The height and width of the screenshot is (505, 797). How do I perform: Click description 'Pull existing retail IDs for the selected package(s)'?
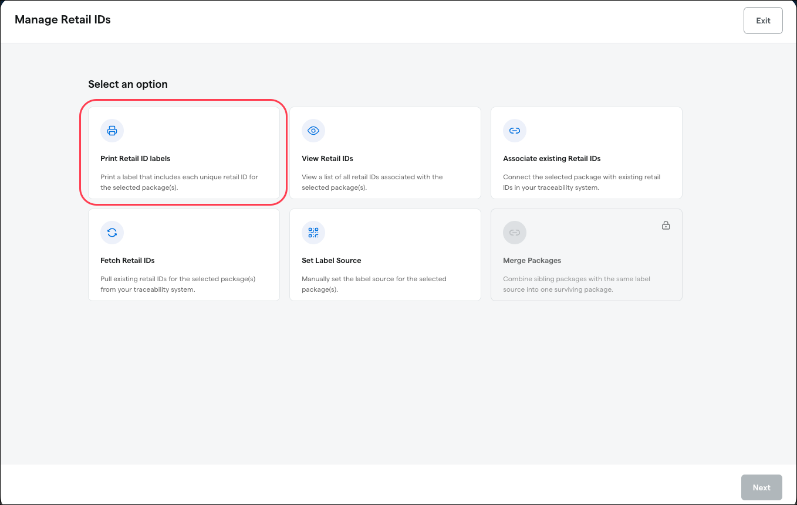click(x=178, y=284)
